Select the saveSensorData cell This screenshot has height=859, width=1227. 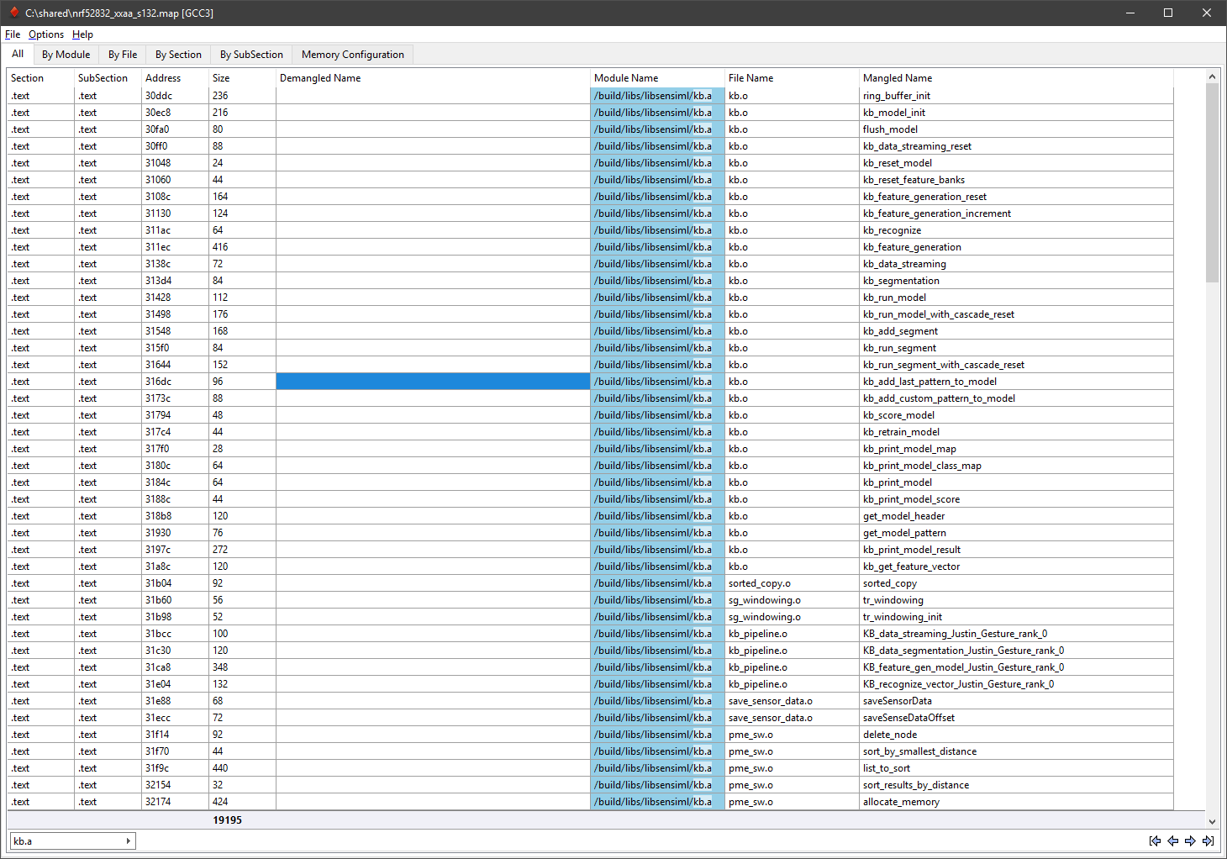pos(1016,701)
